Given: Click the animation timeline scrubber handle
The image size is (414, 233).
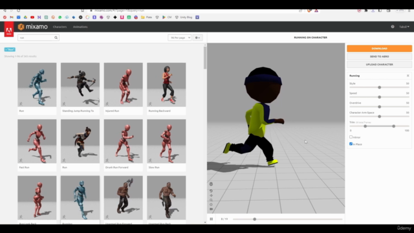Looking at the screenshot, I should 254,219.
